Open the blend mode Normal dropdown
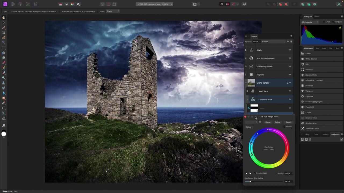 pos(273,42)
